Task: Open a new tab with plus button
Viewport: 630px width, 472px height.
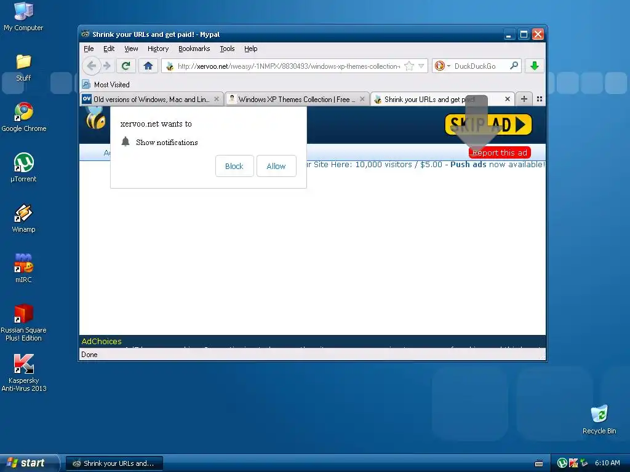Action: 524,99
